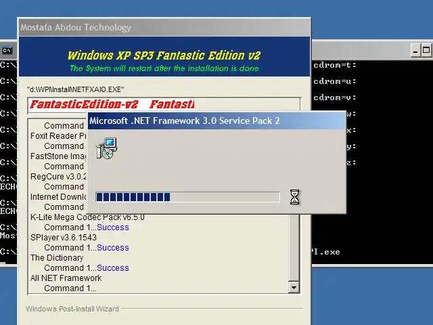This screenshot has height=325, width=433.
Task: Select the SPlayer v3.6.1543 row
Action: coord(64,238)
